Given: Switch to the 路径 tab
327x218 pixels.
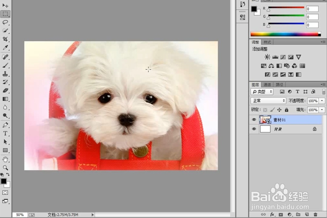Looking at the screenshot, I should [x=280, y=84].
